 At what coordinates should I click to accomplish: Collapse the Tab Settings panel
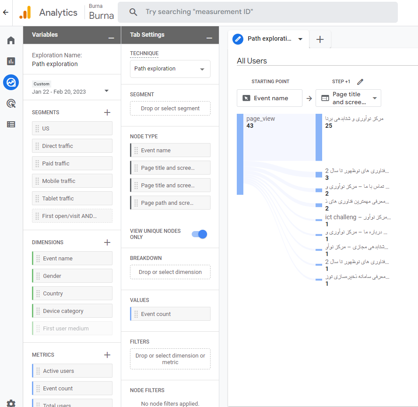tap(209, 38)
